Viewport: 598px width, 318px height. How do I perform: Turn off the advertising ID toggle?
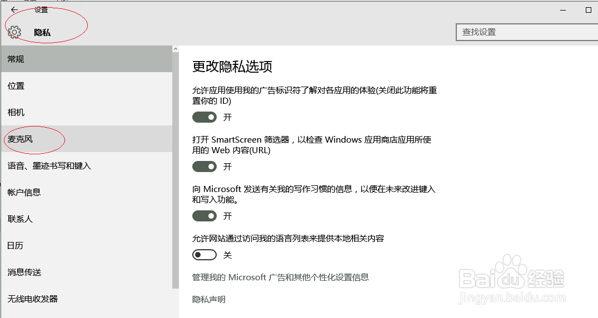click(x=205, y=117)
